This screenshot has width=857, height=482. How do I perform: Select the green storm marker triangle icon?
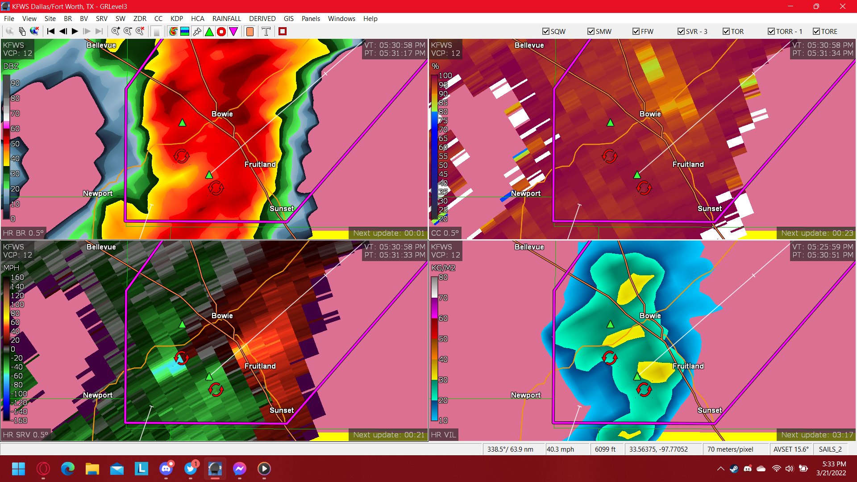(209, 31)
